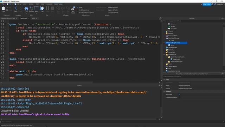
Task: Open the FILE menu
Action: [3, 4]
